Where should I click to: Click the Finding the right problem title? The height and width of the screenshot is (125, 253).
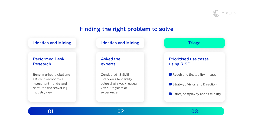pyautogui.click(x=126, y=29)
